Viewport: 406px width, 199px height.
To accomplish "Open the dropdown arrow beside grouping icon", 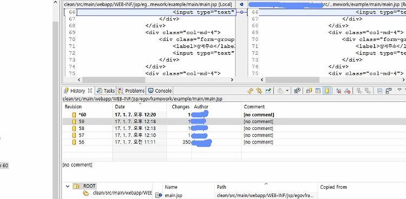I will coord(287,91).
